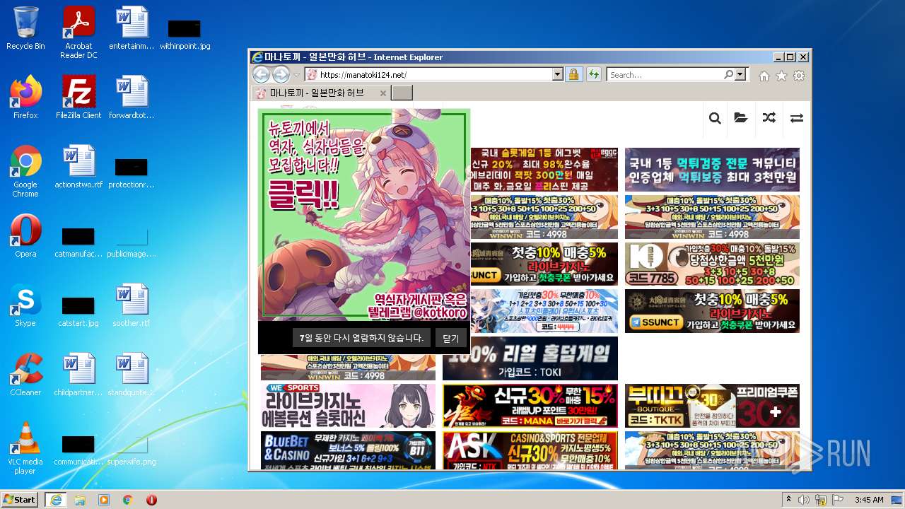The image size is (905, 509).
Task: Click the popup 닫기 close button
Action: pos(450,339)
